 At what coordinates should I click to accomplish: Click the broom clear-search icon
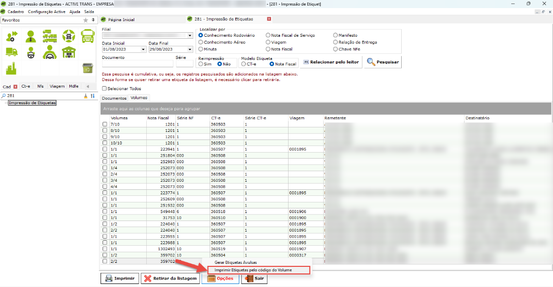point(85,96)
